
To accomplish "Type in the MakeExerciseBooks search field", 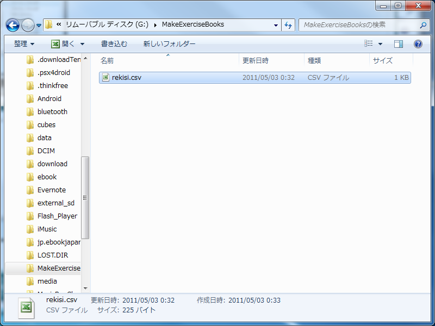I will [359, 25].
